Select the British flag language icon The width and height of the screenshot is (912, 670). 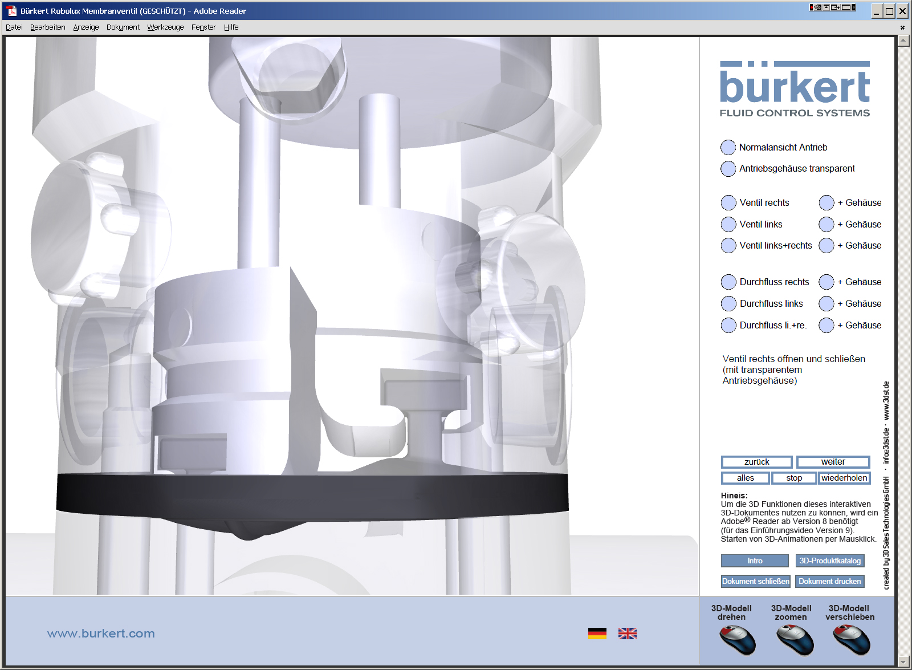click(x=628, y=633)
